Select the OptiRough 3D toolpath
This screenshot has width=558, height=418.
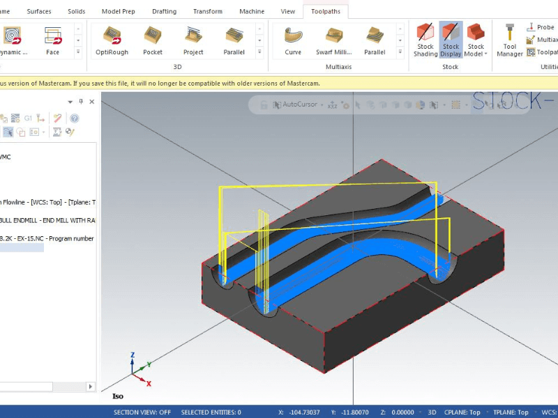pyautogui.click(x=112, y=40)
